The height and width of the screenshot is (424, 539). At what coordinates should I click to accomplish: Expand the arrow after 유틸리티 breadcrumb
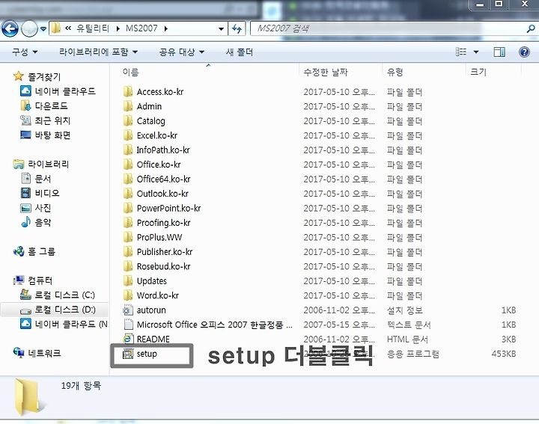pyautogui.click(x=118, y=28)
